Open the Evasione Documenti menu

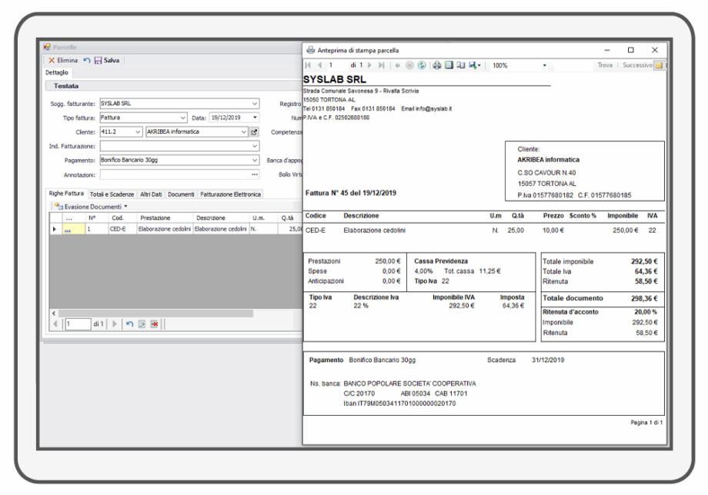coord(91,207)
